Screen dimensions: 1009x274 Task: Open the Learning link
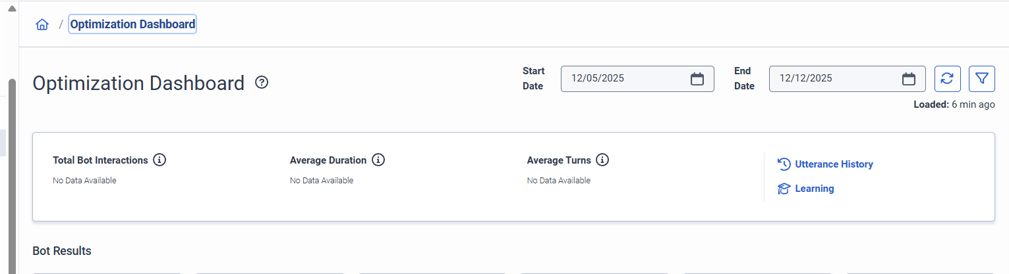815,189
